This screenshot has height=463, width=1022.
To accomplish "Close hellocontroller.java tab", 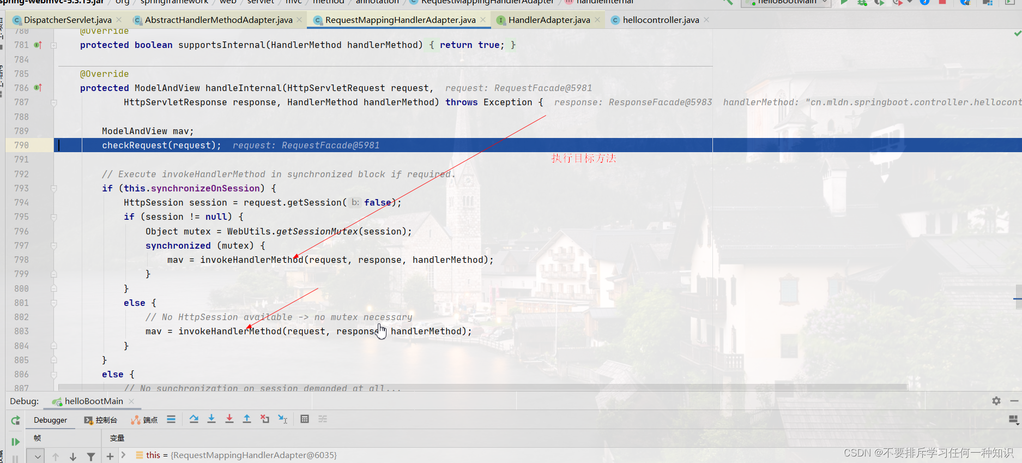I will [706, 20].
